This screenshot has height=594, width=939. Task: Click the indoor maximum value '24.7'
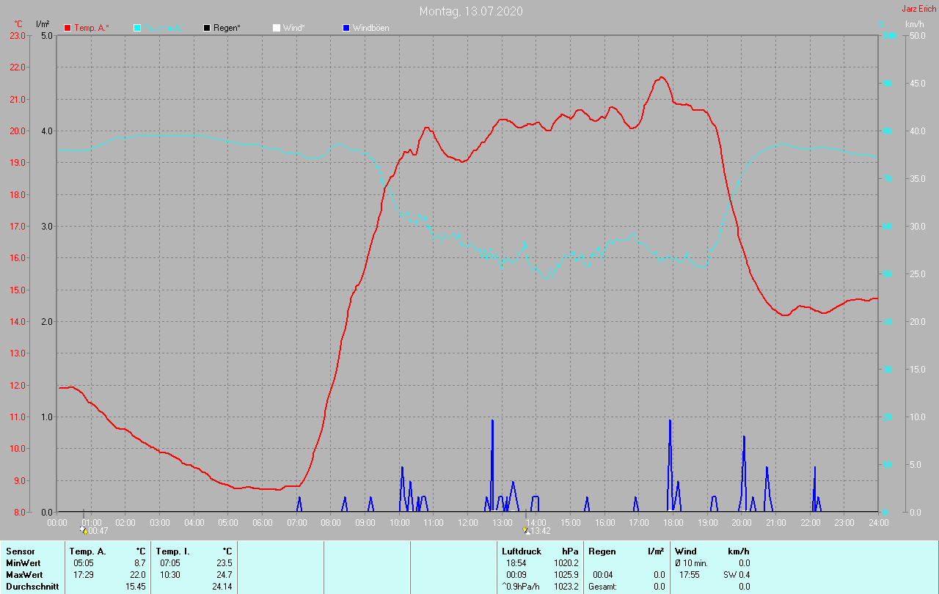pyautogui.click(x=224, y=575)
